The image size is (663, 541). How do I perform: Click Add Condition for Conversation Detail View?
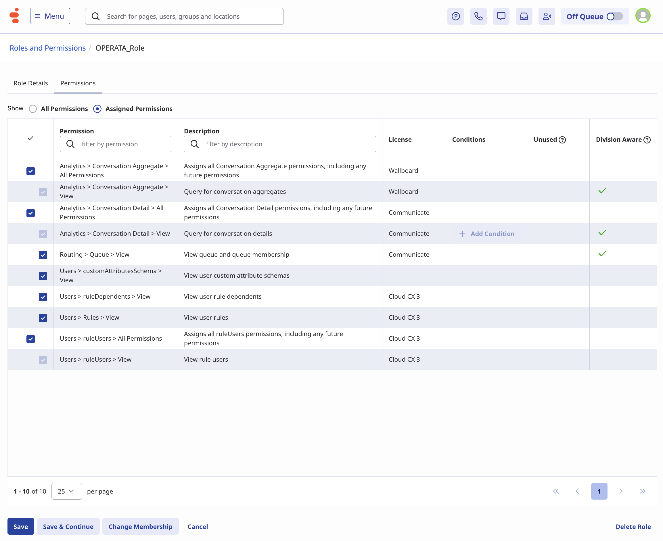pyautogui.click(x=486, y=234)
